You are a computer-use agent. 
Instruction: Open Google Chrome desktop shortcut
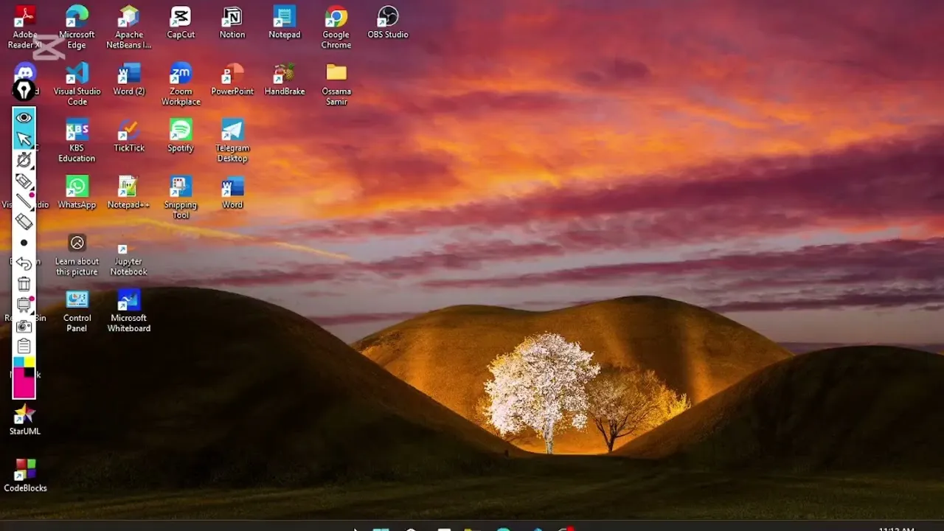point(336,27)
